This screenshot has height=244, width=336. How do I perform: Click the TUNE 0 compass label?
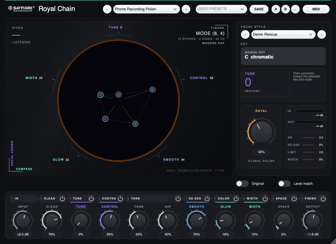click(115, 27)
